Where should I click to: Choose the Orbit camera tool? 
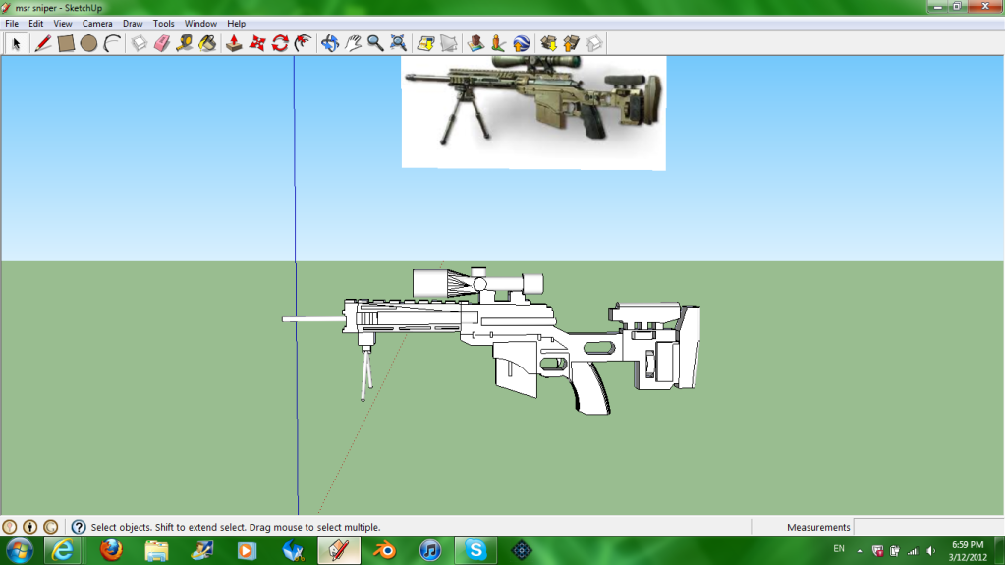(x=329, y=43)
